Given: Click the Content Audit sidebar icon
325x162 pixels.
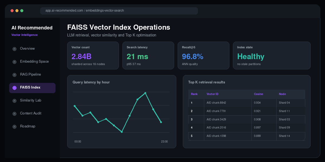Looking at the screenshot, I should tap(15, 114).
